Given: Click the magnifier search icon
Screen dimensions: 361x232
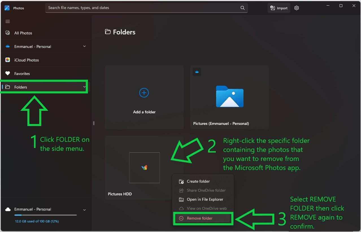Looking at the screenshot, I should pos(243,8).
